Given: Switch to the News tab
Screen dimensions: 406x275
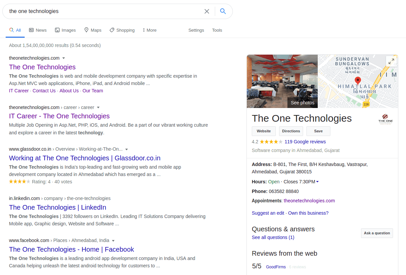Looking at the screenshot, I should [38, 30].
